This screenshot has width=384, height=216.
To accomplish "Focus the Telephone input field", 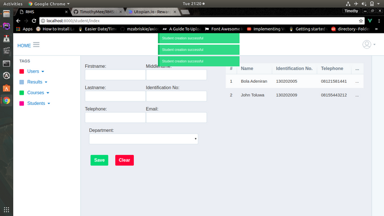I will point(115,118).
